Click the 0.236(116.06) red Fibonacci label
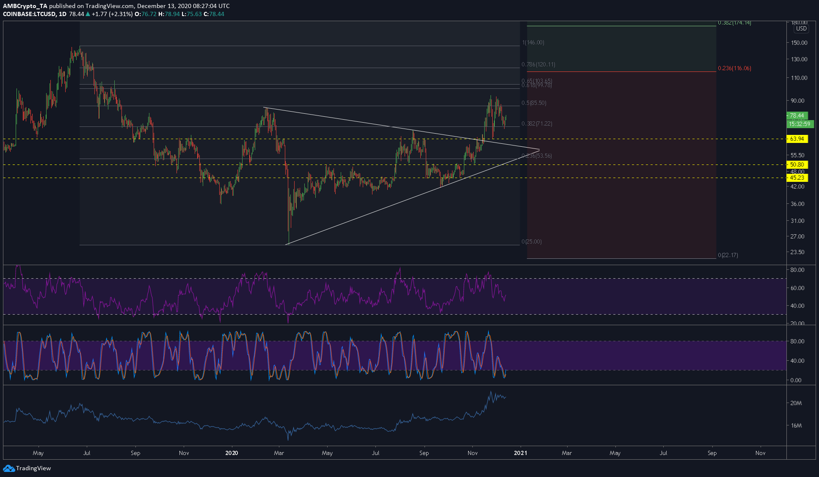The height and width of the screenshot is (477, 819). [x=734, y=68]
